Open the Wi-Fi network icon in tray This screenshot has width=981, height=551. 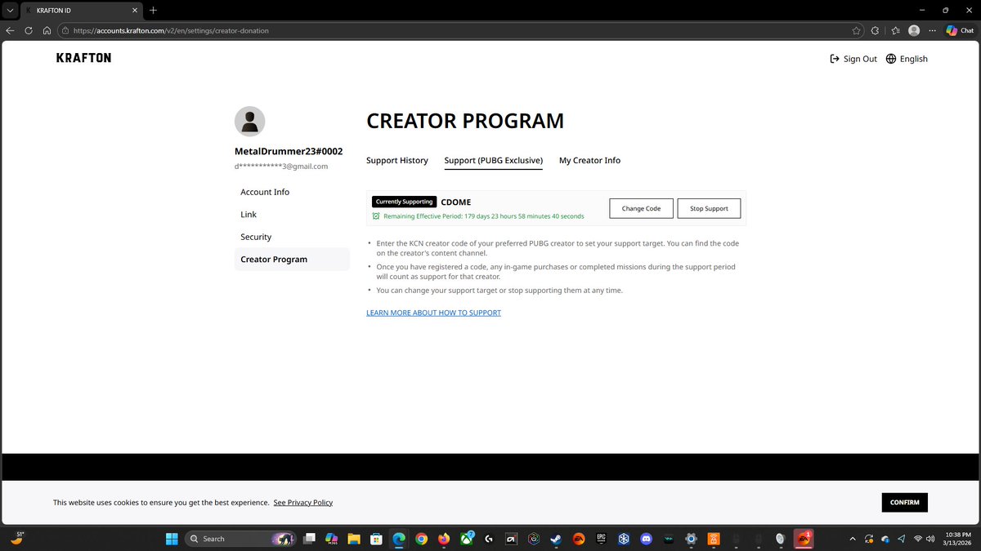pos(917,539)
